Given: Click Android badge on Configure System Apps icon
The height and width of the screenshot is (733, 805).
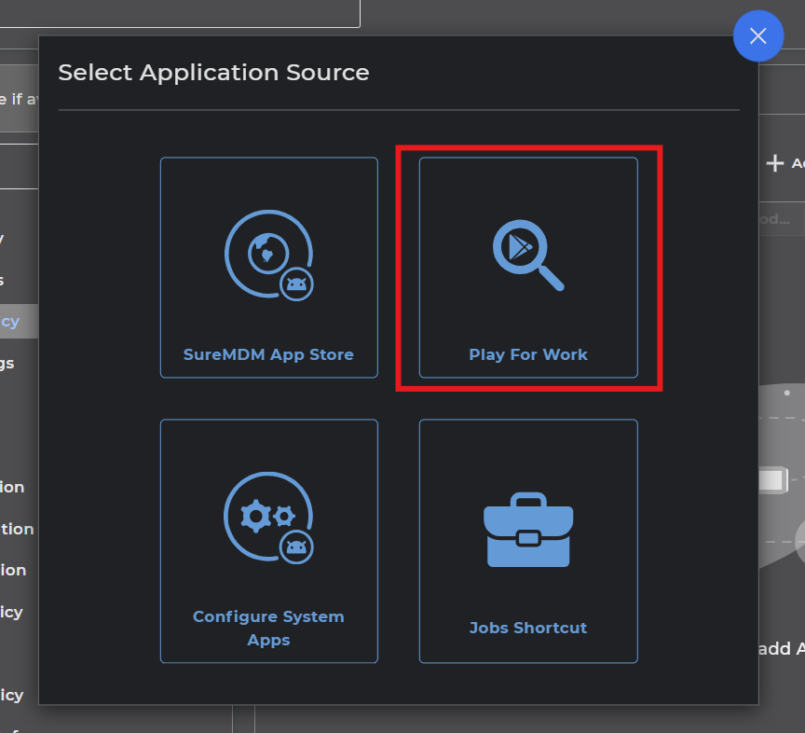Looking at the screenshot, I should tap(297, 547).
